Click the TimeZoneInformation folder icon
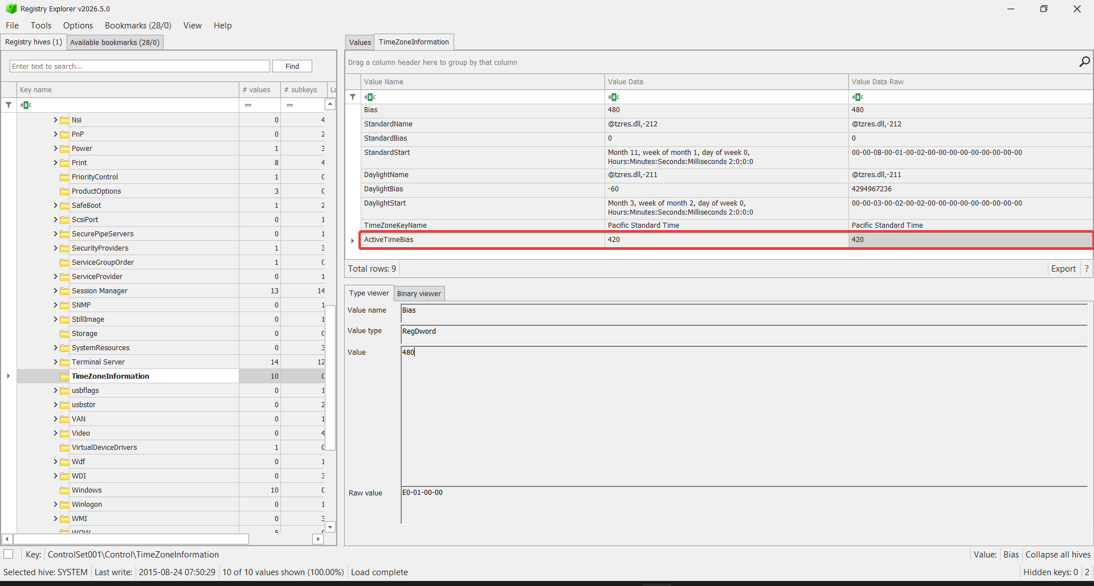The height and width of the screenshot is (586, 1094). point(64,376)
